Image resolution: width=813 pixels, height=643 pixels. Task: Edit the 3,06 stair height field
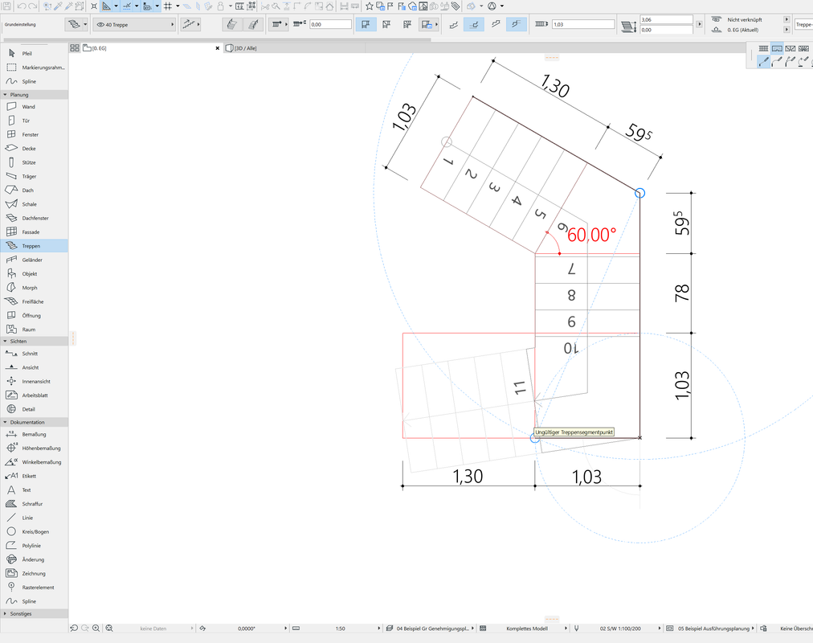coord(666,20)
